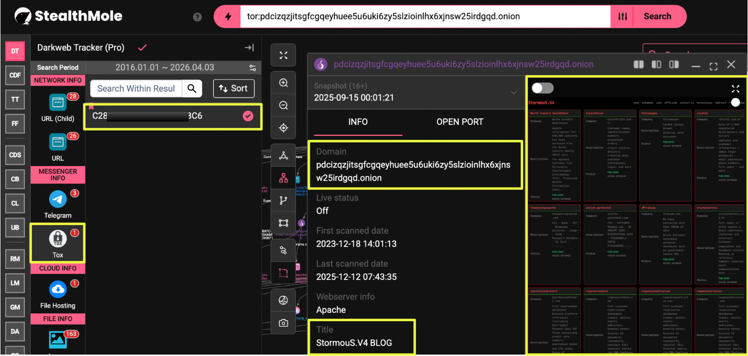Viewport: 748px width, 356px height.
Task: Take a graph snapshot with camera icon
Action: [283, 323]
